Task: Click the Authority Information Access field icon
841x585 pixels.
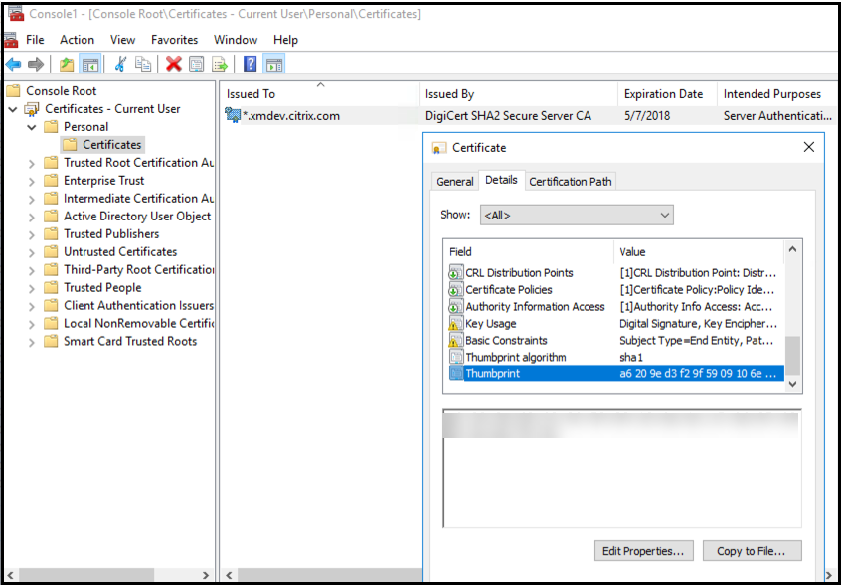Action: click(455, 307)
